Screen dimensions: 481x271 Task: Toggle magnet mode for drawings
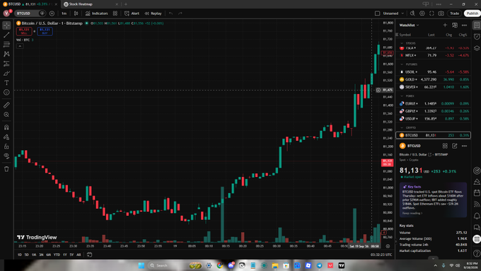click(x=6, y=127)
